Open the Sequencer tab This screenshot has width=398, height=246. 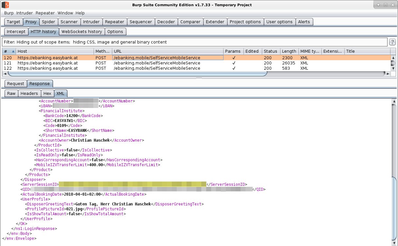coord(141,22)
